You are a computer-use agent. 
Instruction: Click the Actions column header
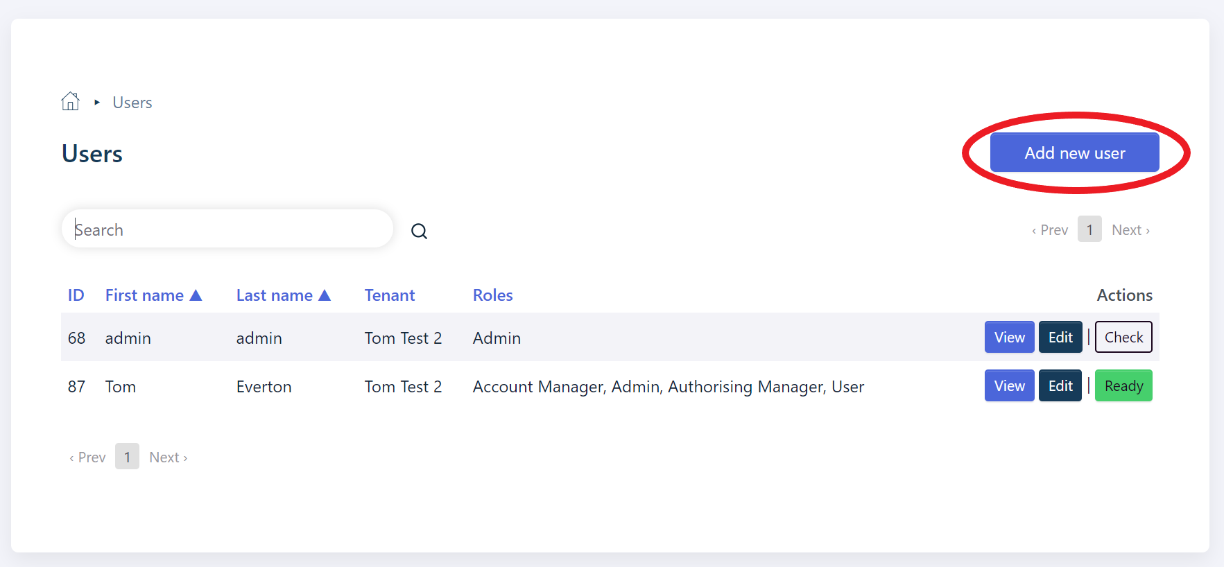(x=1124, y=295)
